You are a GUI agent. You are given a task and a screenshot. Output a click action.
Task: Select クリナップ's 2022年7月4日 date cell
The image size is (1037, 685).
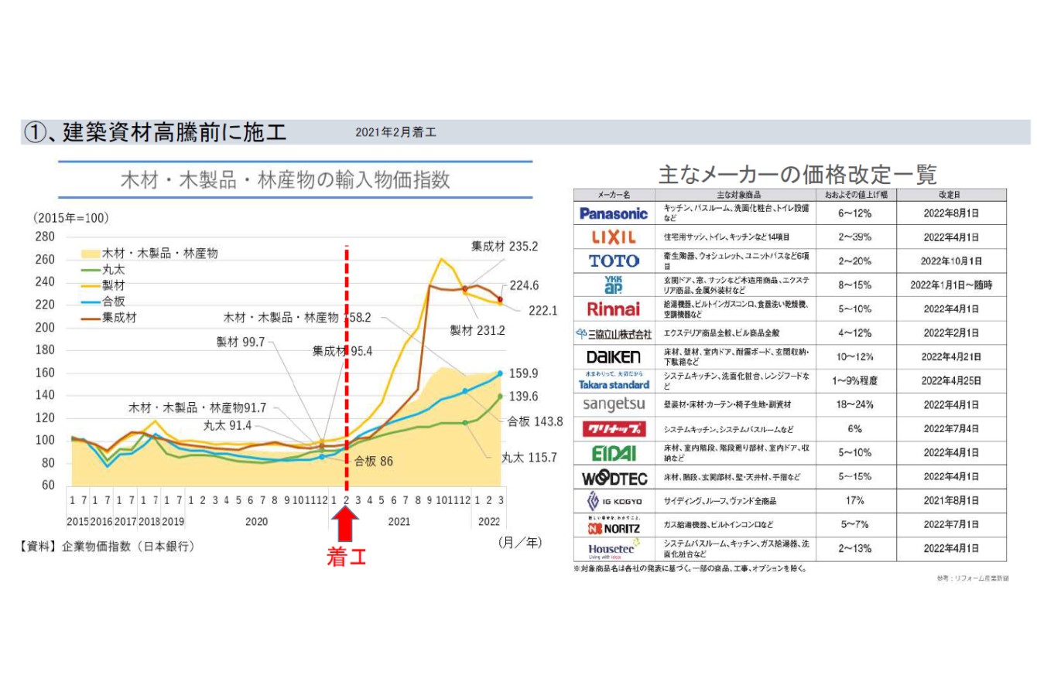pyautogui.click(x=951, y=428)
